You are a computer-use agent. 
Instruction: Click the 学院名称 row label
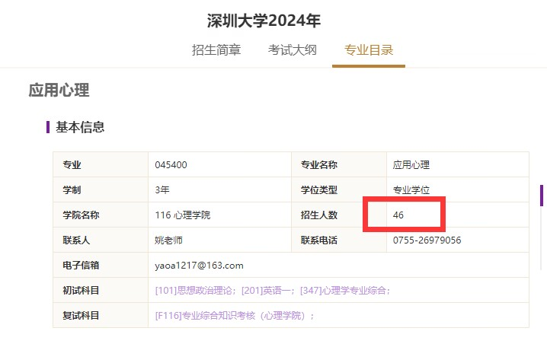[81, 215]
